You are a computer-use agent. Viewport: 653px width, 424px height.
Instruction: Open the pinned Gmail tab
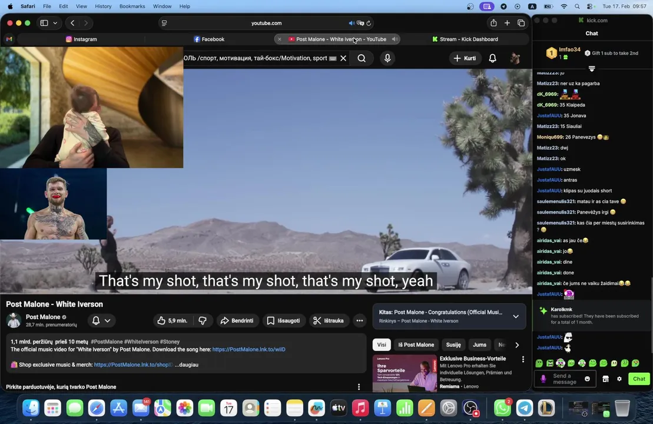(x=9, y=39)
